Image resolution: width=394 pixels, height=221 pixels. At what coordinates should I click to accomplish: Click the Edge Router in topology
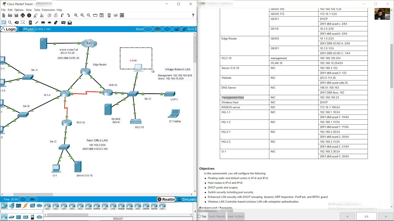point(86,71)
